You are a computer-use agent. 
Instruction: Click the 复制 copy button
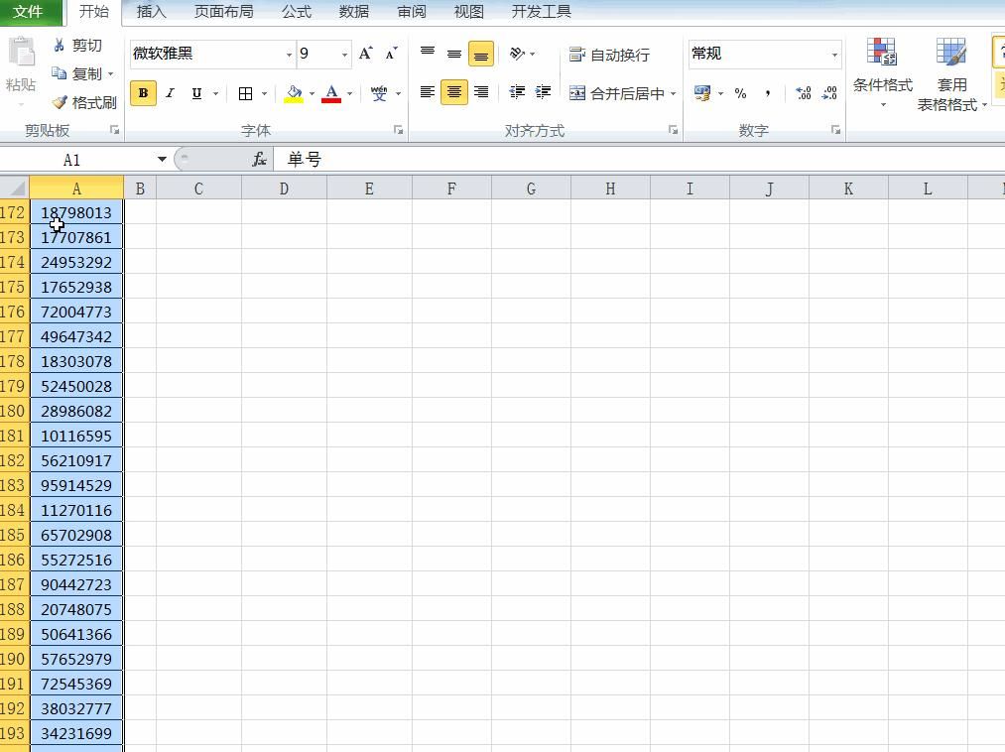click(77, 73)
